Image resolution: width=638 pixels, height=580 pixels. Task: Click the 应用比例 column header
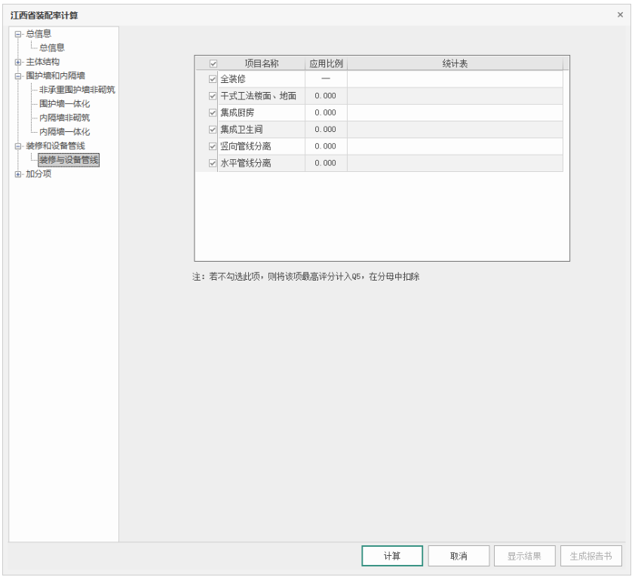click(326, 63)
